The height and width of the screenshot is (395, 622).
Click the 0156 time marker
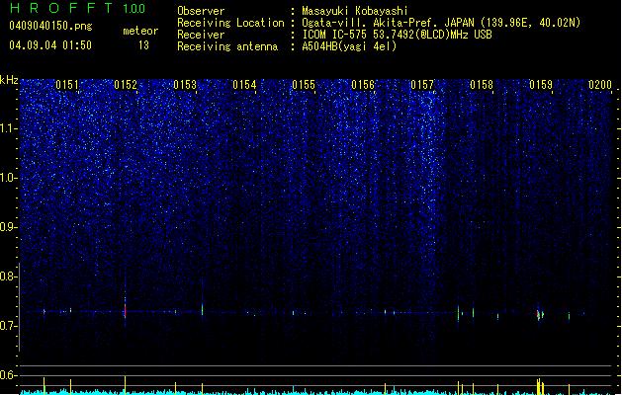363,85
